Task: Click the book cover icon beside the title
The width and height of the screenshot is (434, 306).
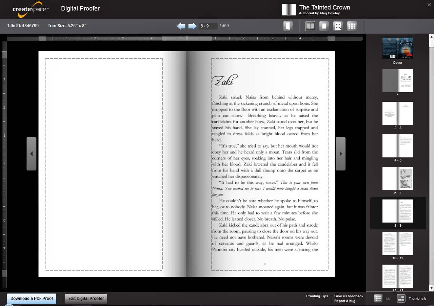Action: coord(289,9)
